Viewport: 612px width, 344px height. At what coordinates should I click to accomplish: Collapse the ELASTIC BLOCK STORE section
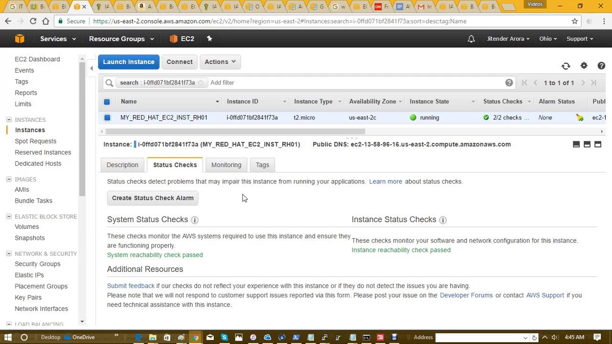[9, 216]
